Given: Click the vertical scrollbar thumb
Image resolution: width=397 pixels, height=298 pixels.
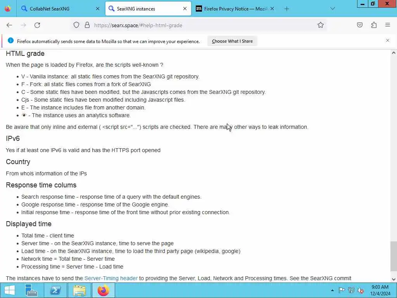Looking at the screenshot, I should [x=394, y=256].
